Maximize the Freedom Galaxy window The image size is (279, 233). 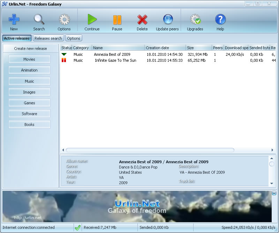point(258,3)
